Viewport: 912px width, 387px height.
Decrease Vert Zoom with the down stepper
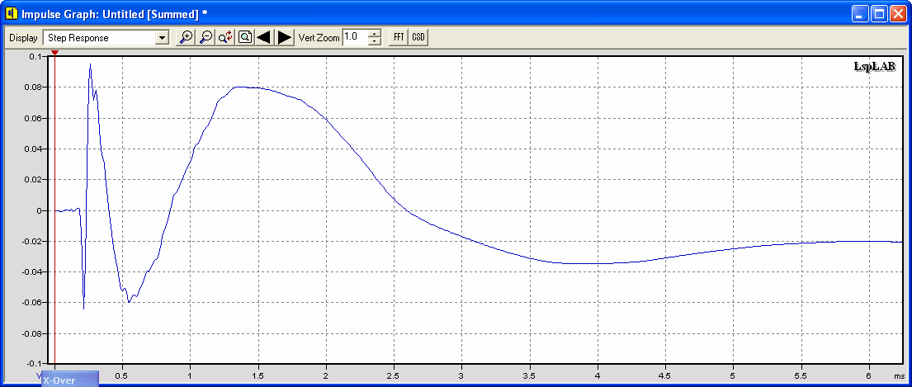376,42
